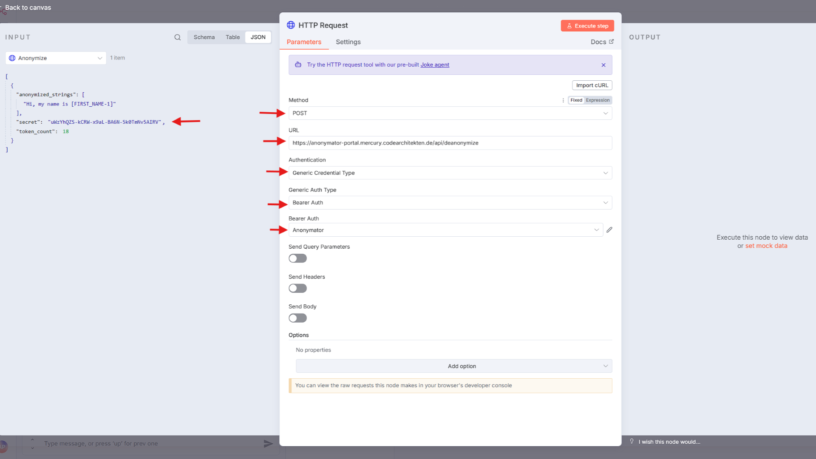Image resolution: width=816 pixels, height=459 pixels.
Task: Enable the Send Headers toggle
Action: pos(297,288)
